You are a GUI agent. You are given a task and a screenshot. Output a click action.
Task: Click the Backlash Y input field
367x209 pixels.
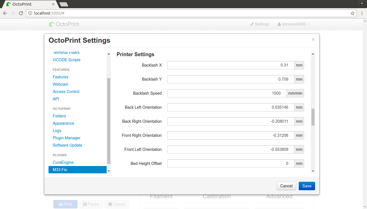(231, 79)
